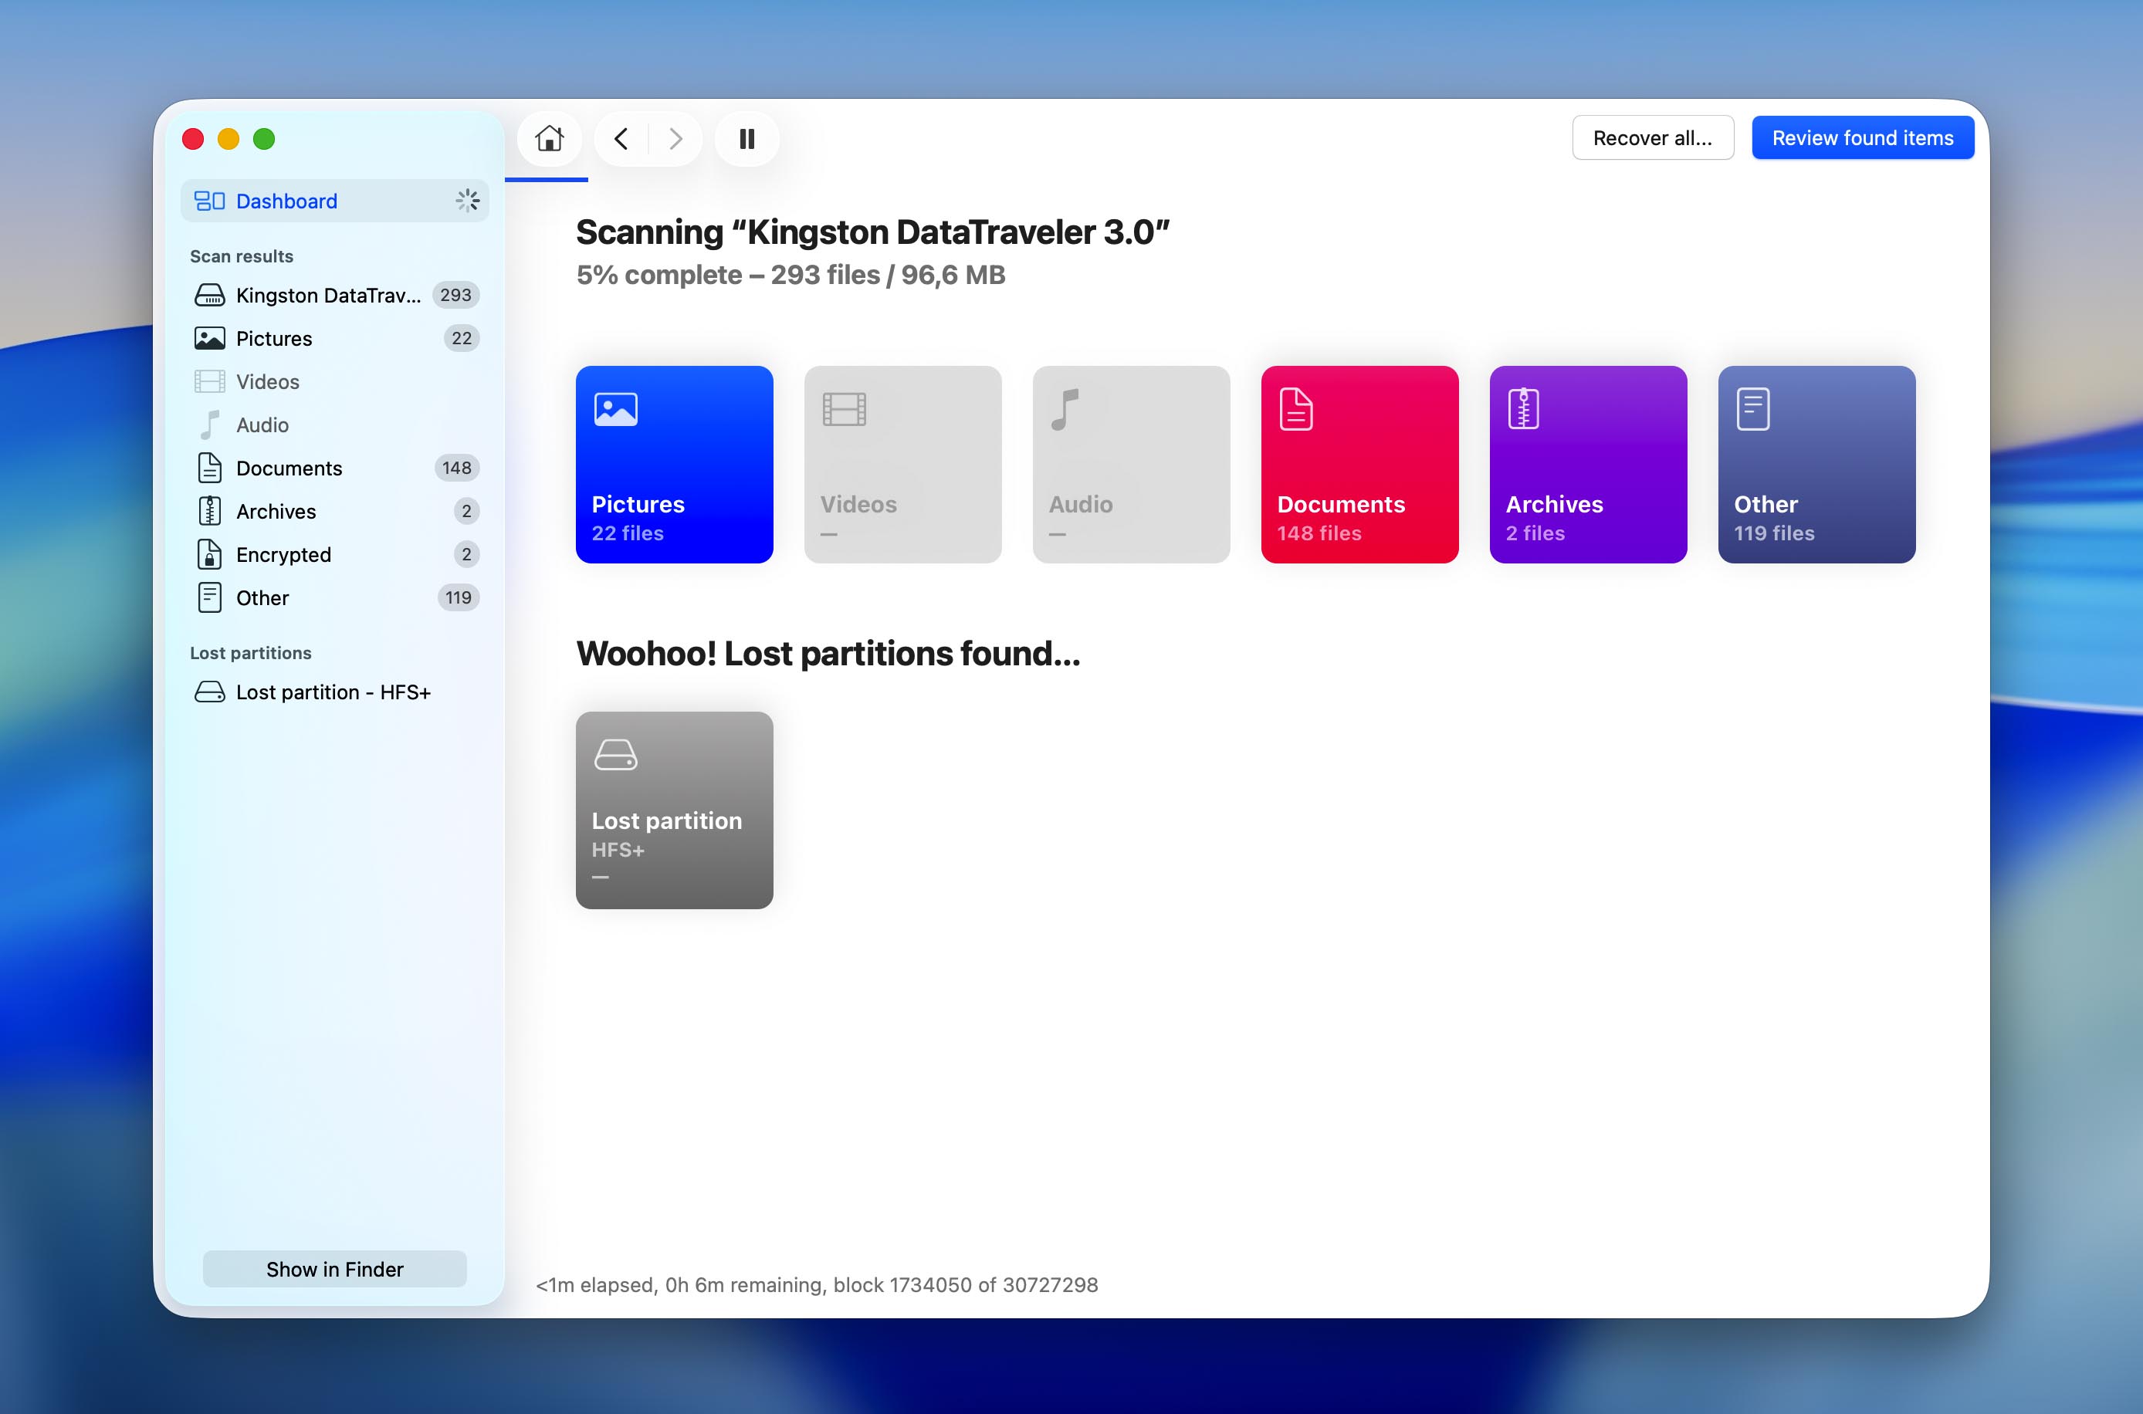Open Kingston DataTrav... scan result
Viewport: 2143px width, 1414px height.
334,295
